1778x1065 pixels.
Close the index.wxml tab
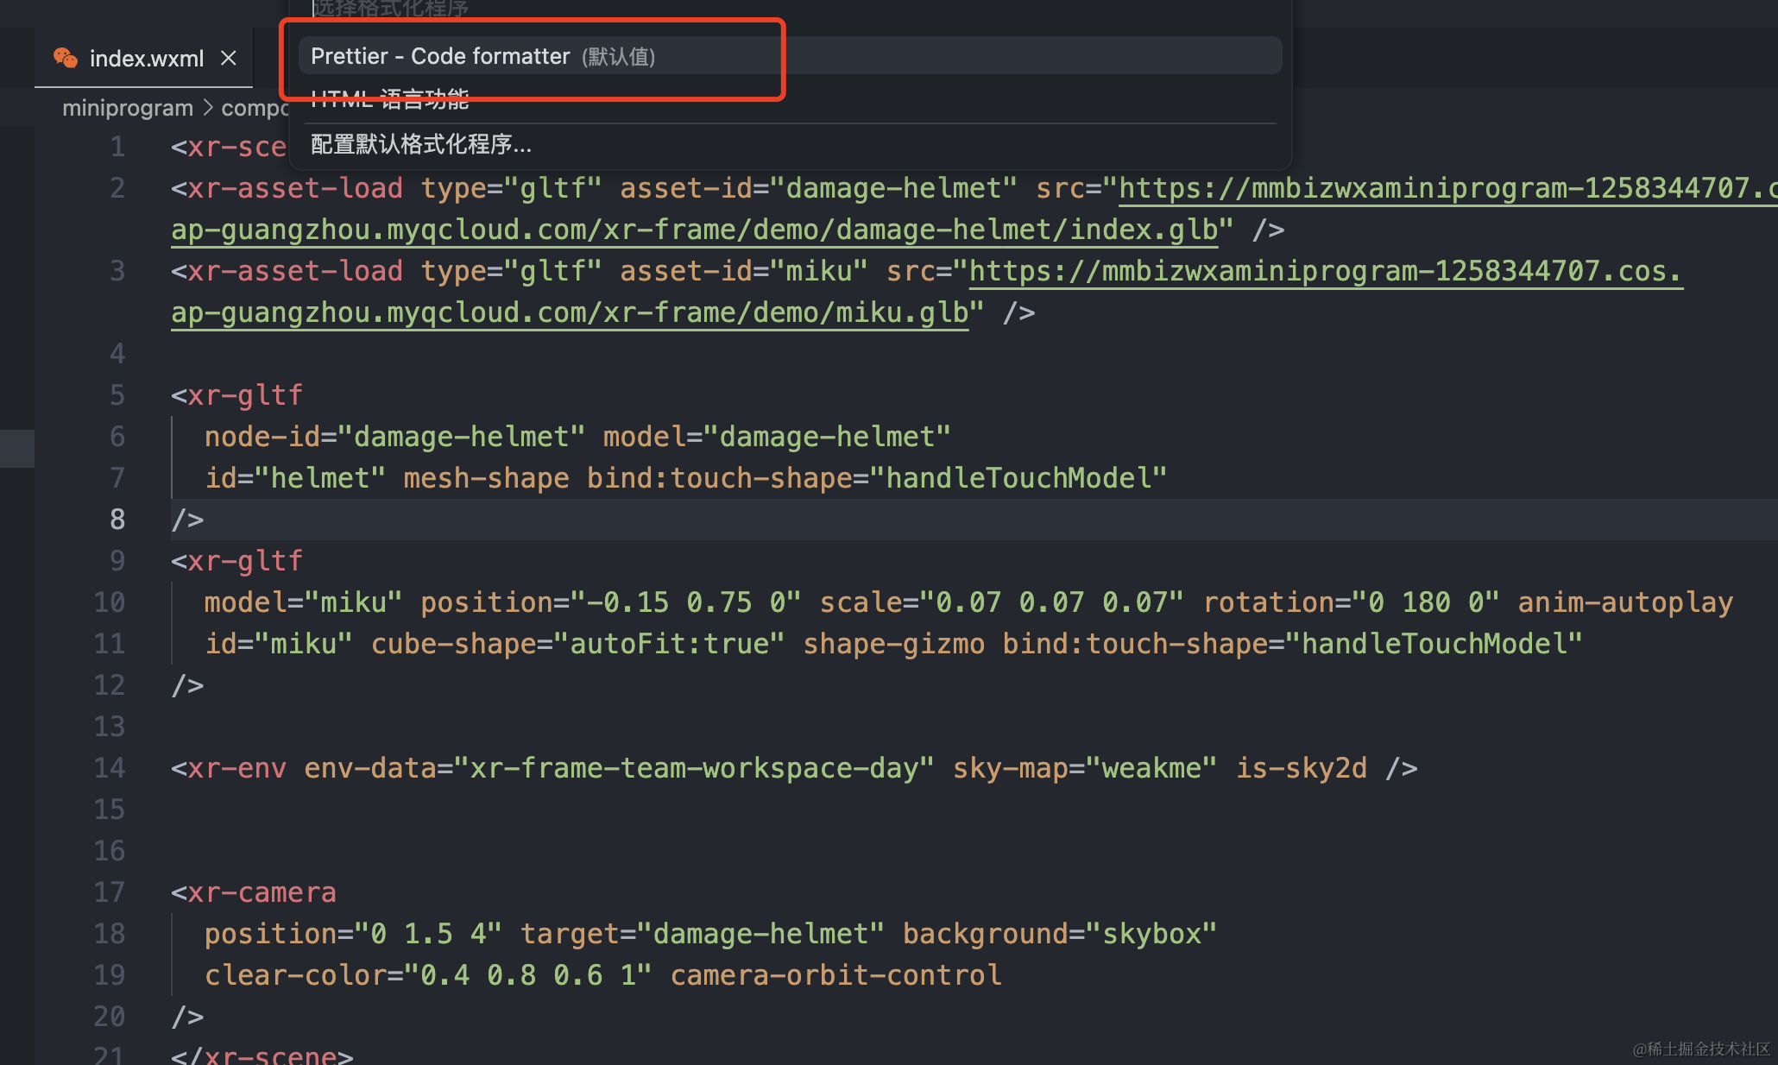(228, 58)
